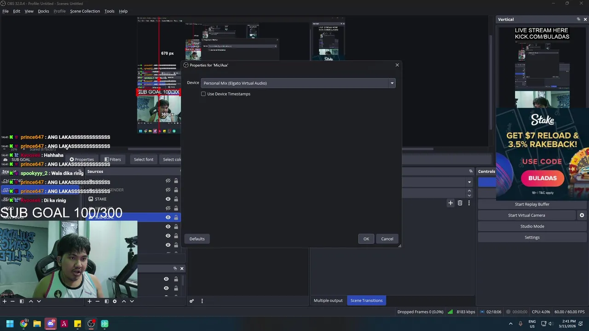Float the Vertical dock with the pop-out icon

[578, 19]
